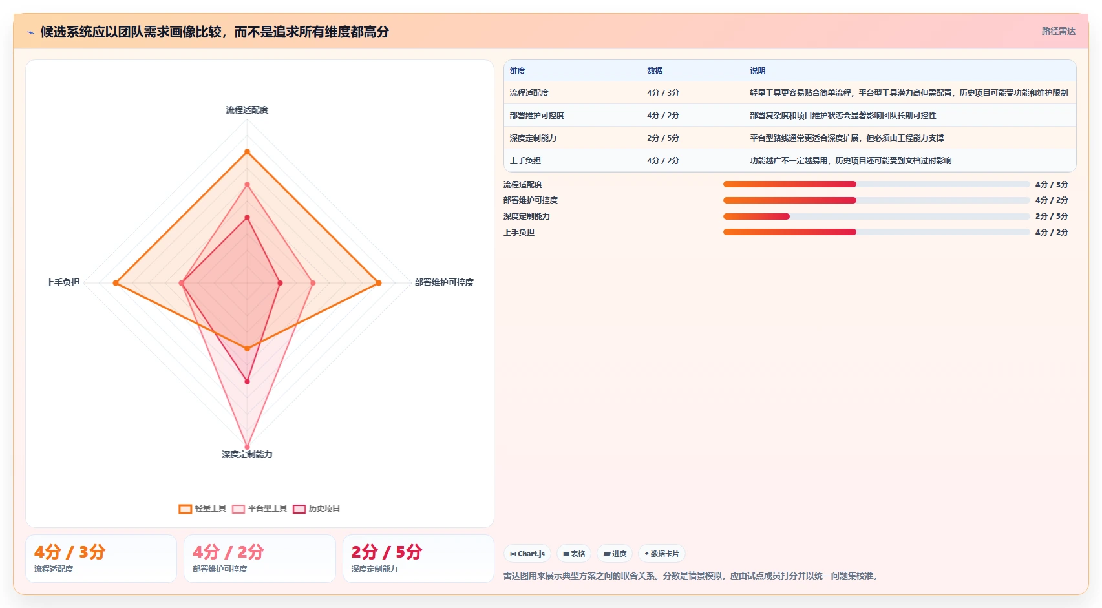Open the 4分 / 2分 部署维护可控度 card
1102x608 pixels.
point(260,558)
